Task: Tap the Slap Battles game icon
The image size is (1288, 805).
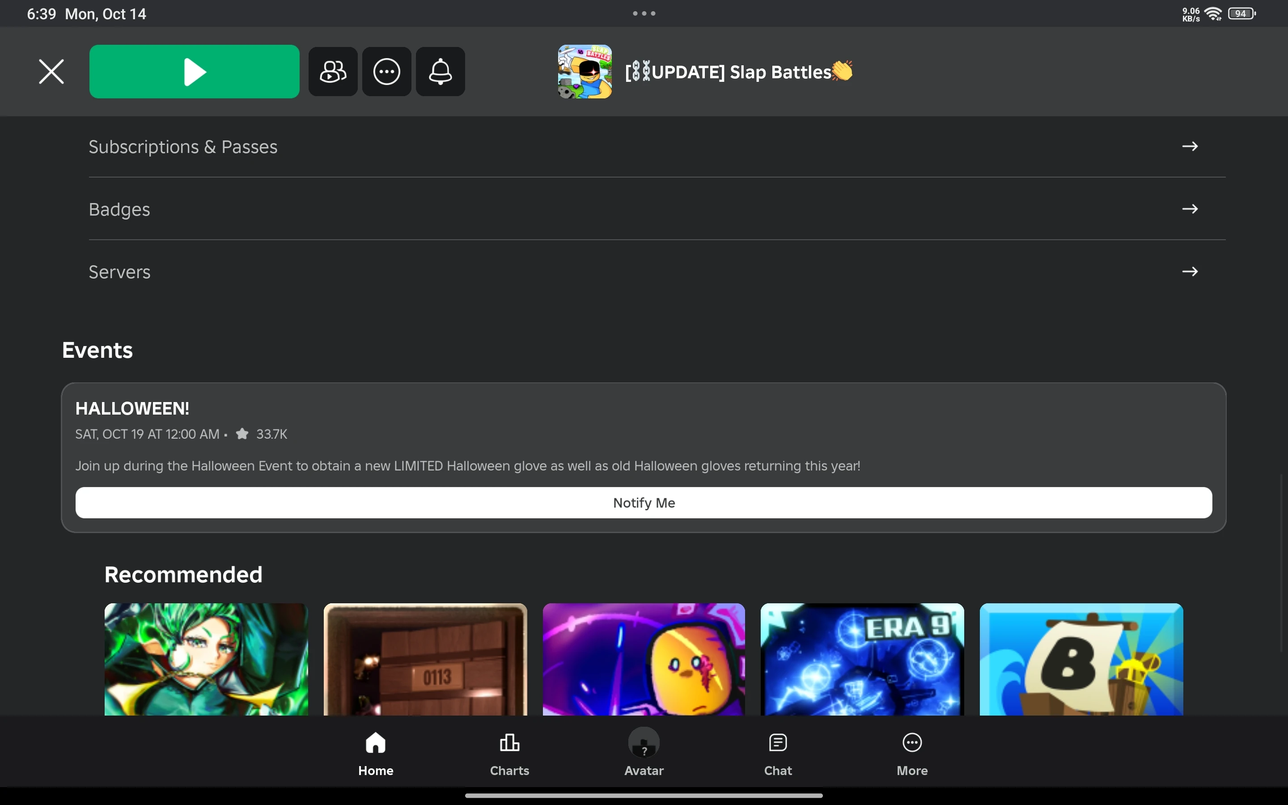Action: 585,72
